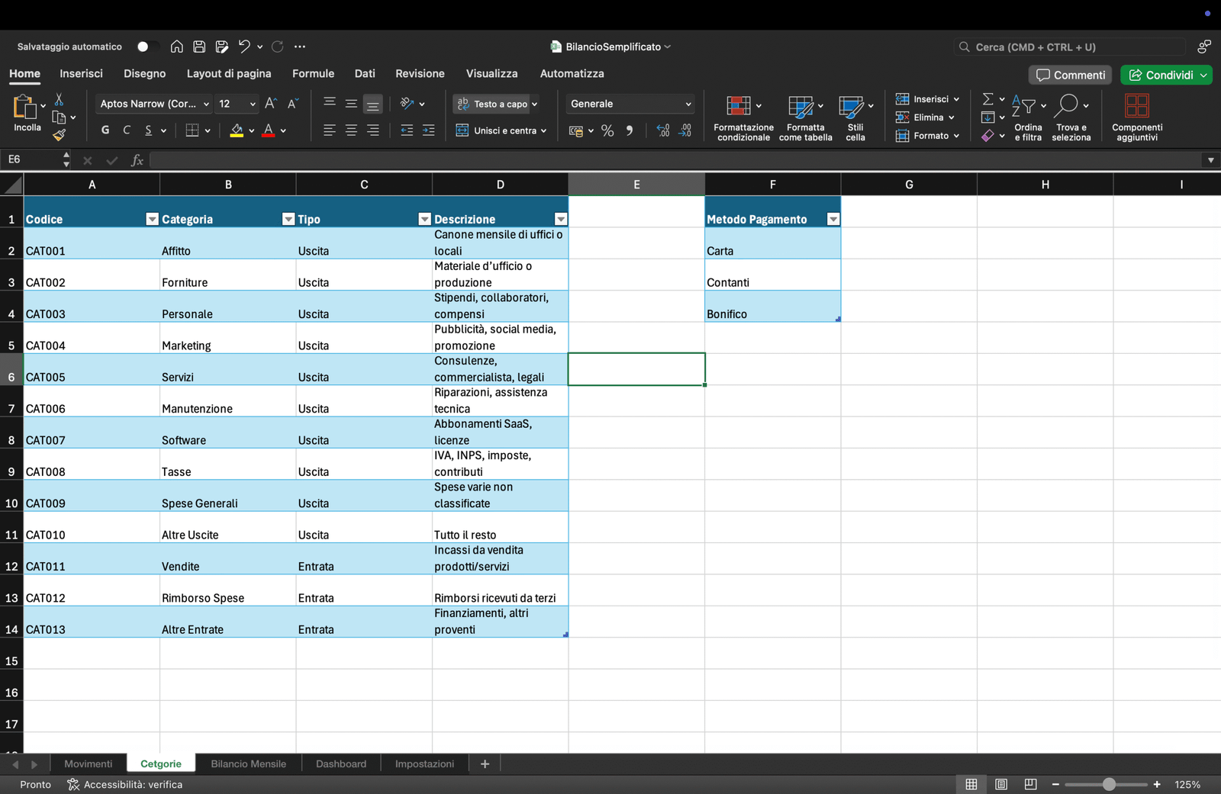Toggle Testo a capo wrapping
1221x794 pixels.
pos(495,104)
